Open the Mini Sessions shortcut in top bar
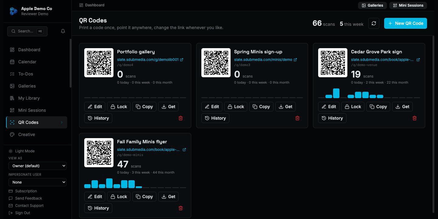This screenshot has width=438, height=219. tap(408, 5)
